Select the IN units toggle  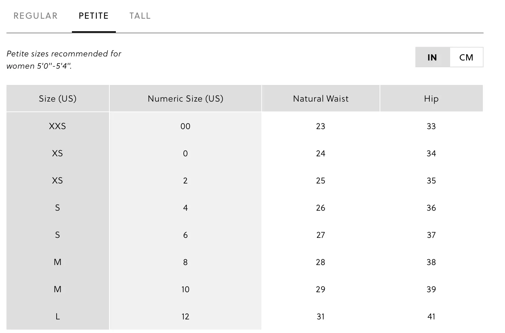point(432,57)
